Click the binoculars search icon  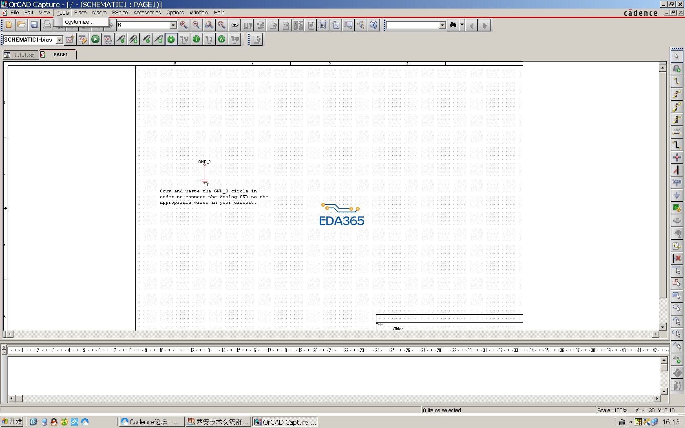click(453, 25)
